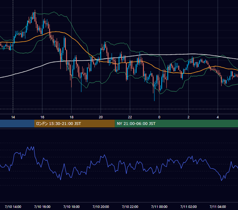Click the 7/10 22:00 date label
The image size is (238, 210).
pos(130,206)
